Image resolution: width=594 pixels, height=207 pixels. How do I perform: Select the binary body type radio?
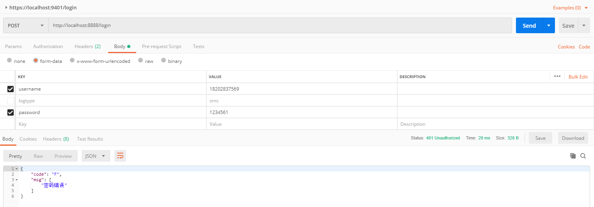pos(164,61)
